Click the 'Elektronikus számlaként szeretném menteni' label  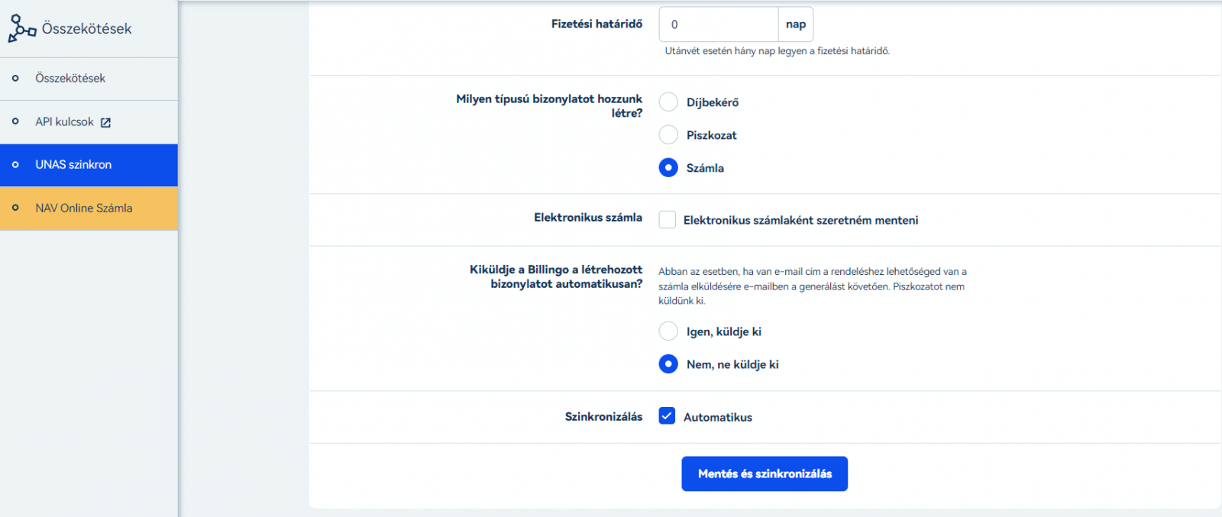[800, 220]
